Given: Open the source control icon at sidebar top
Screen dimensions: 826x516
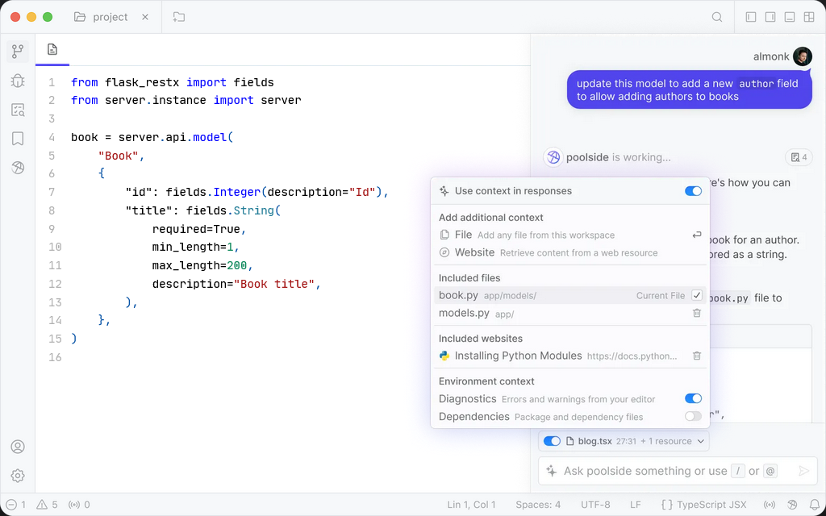Looking at the screenshot, I should point(18,51).
